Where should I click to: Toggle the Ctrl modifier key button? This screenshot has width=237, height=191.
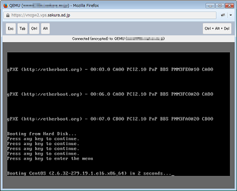(x=34, y=29)
